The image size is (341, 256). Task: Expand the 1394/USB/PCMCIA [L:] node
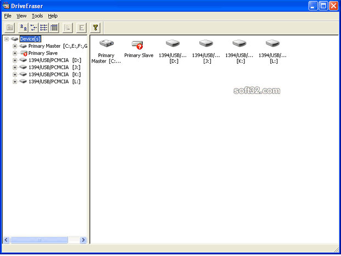click(x=15, y=82)
